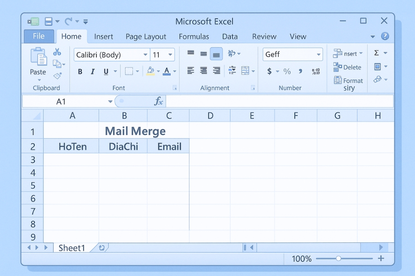
Task: Click the Delete button
Action: click(x=348, y=67)
